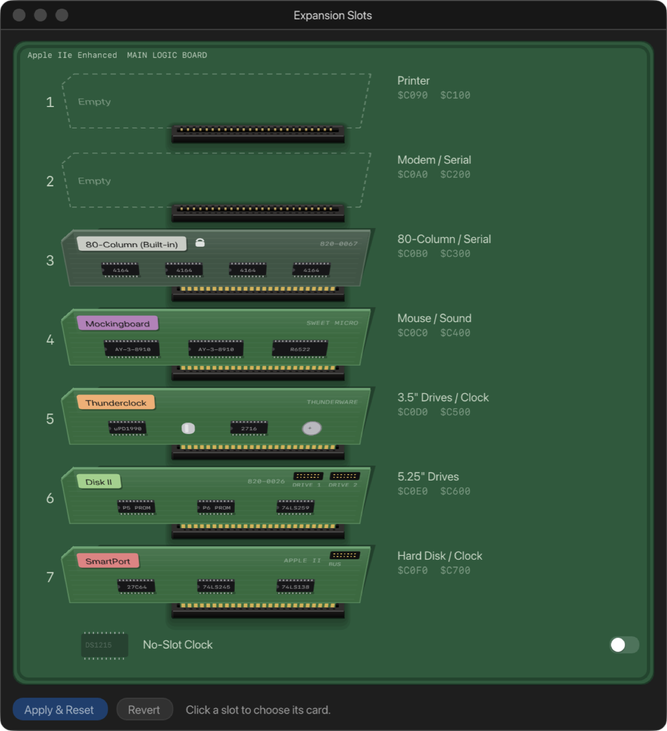Select the empty slot 2 placeholder
The image size is (667, 731).
(216, 181)
